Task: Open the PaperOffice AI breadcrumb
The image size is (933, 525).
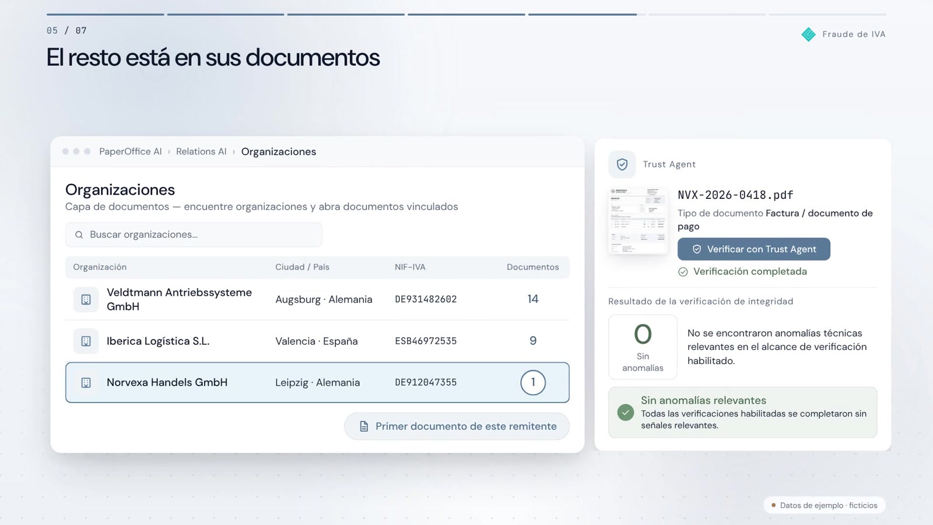Action: (131, 152)
